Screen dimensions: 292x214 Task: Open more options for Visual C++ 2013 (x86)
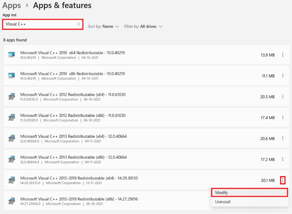pyautogui.click(x=283, y=159)
